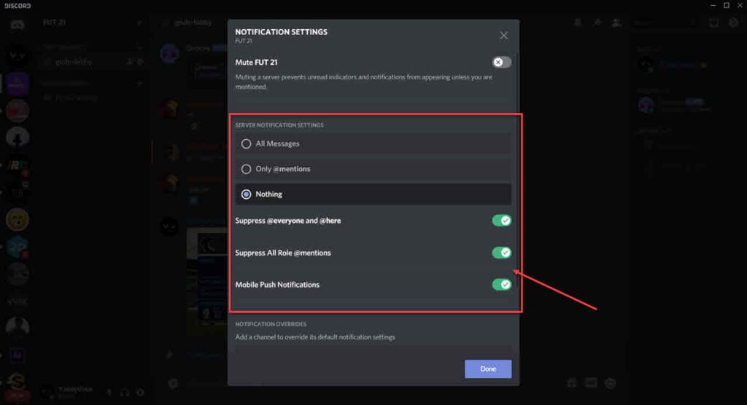Click the attach file plus icon
This screenshot has height=405, width=747.
tap(174, 383)
